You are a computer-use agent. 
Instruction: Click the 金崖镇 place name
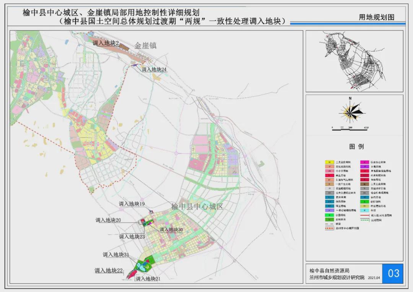[x=145, y=46]
